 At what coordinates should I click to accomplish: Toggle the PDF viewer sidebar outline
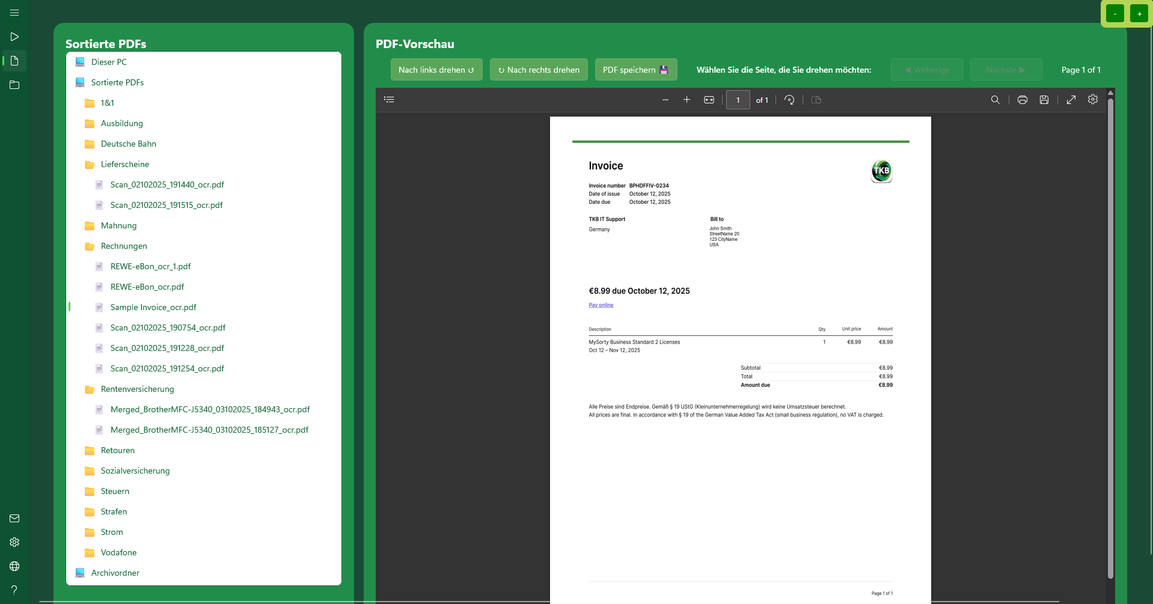coord(389,100)
